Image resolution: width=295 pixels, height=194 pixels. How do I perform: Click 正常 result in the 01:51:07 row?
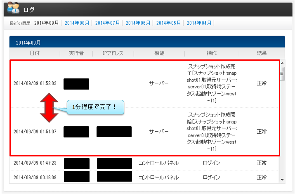click(x=262, y=132)
